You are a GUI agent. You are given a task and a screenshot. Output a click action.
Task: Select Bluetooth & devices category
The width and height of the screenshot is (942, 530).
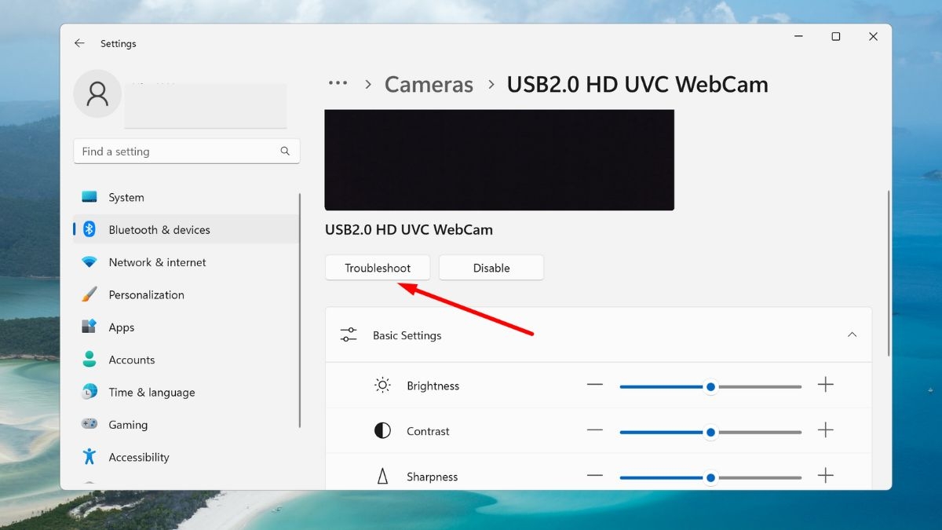186,229
